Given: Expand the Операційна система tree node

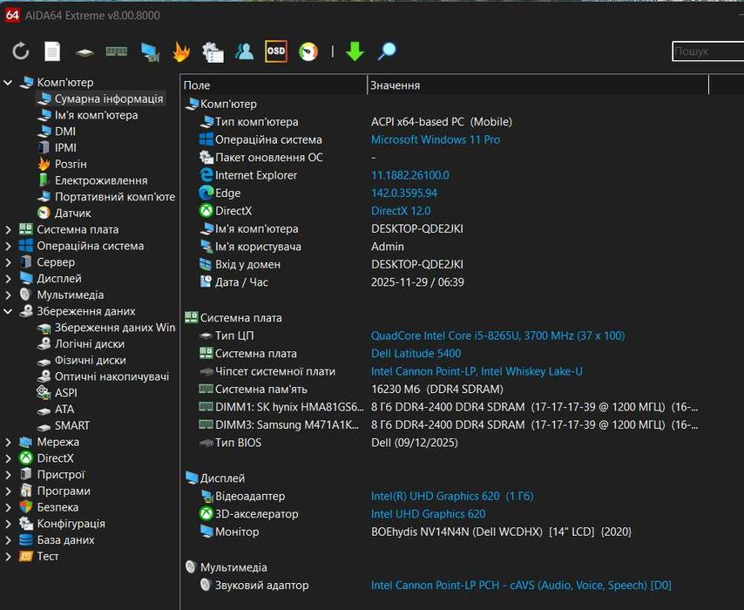Looking at the screenshot, I should point(8,246).
